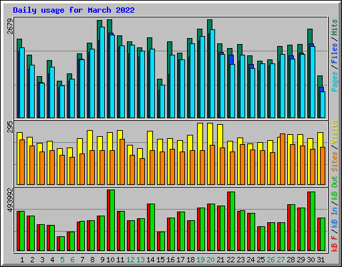Click day 23 on the x-axis
This screenshot has height=267, width=342.
point(240,260)
